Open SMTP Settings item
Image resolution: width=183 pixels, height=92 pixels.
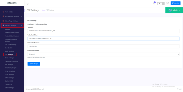click(x=9, y=78)
